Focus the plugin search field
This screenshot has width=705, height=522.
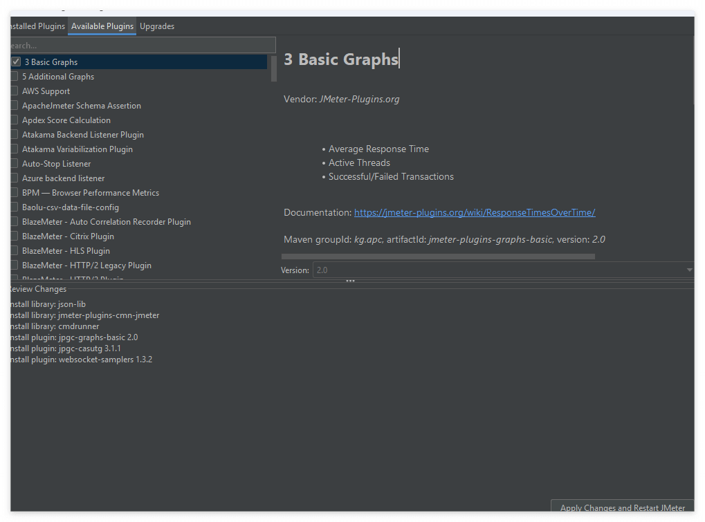[x=143, y=46]
